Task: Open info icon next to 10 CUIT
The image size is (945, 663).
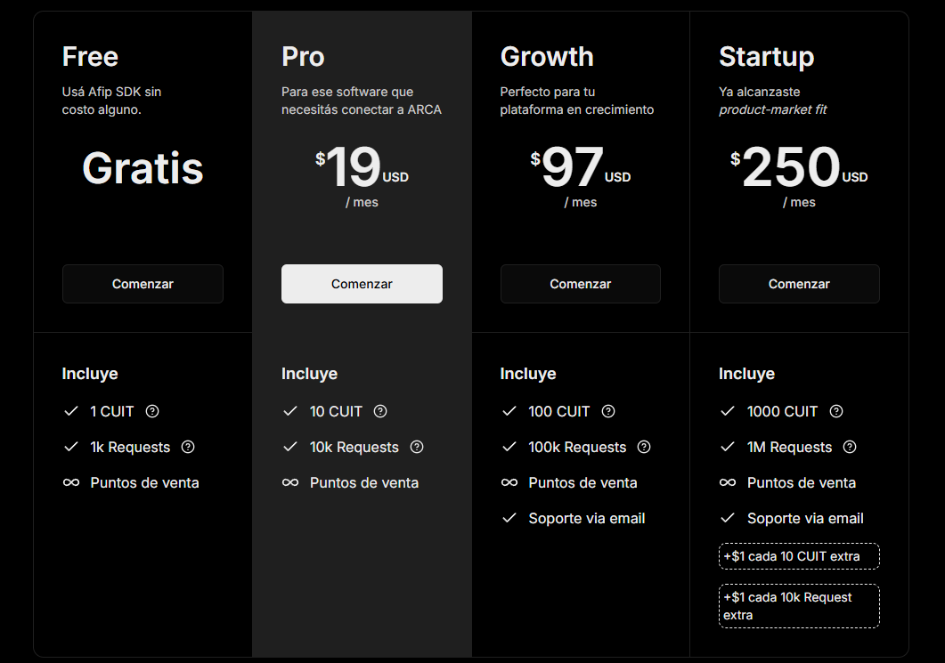Action: point(380,411)
